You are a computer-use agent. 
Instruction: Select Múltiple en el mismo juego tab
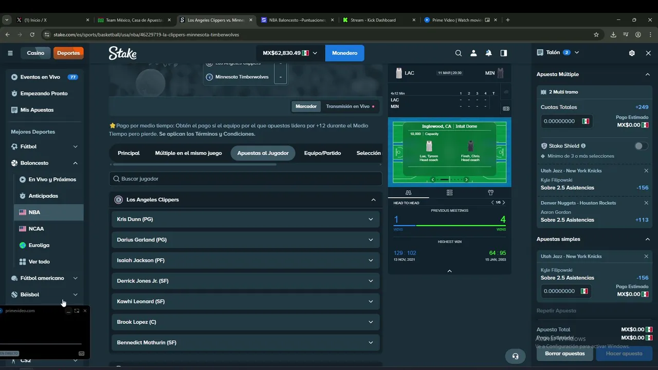(189, 153)
